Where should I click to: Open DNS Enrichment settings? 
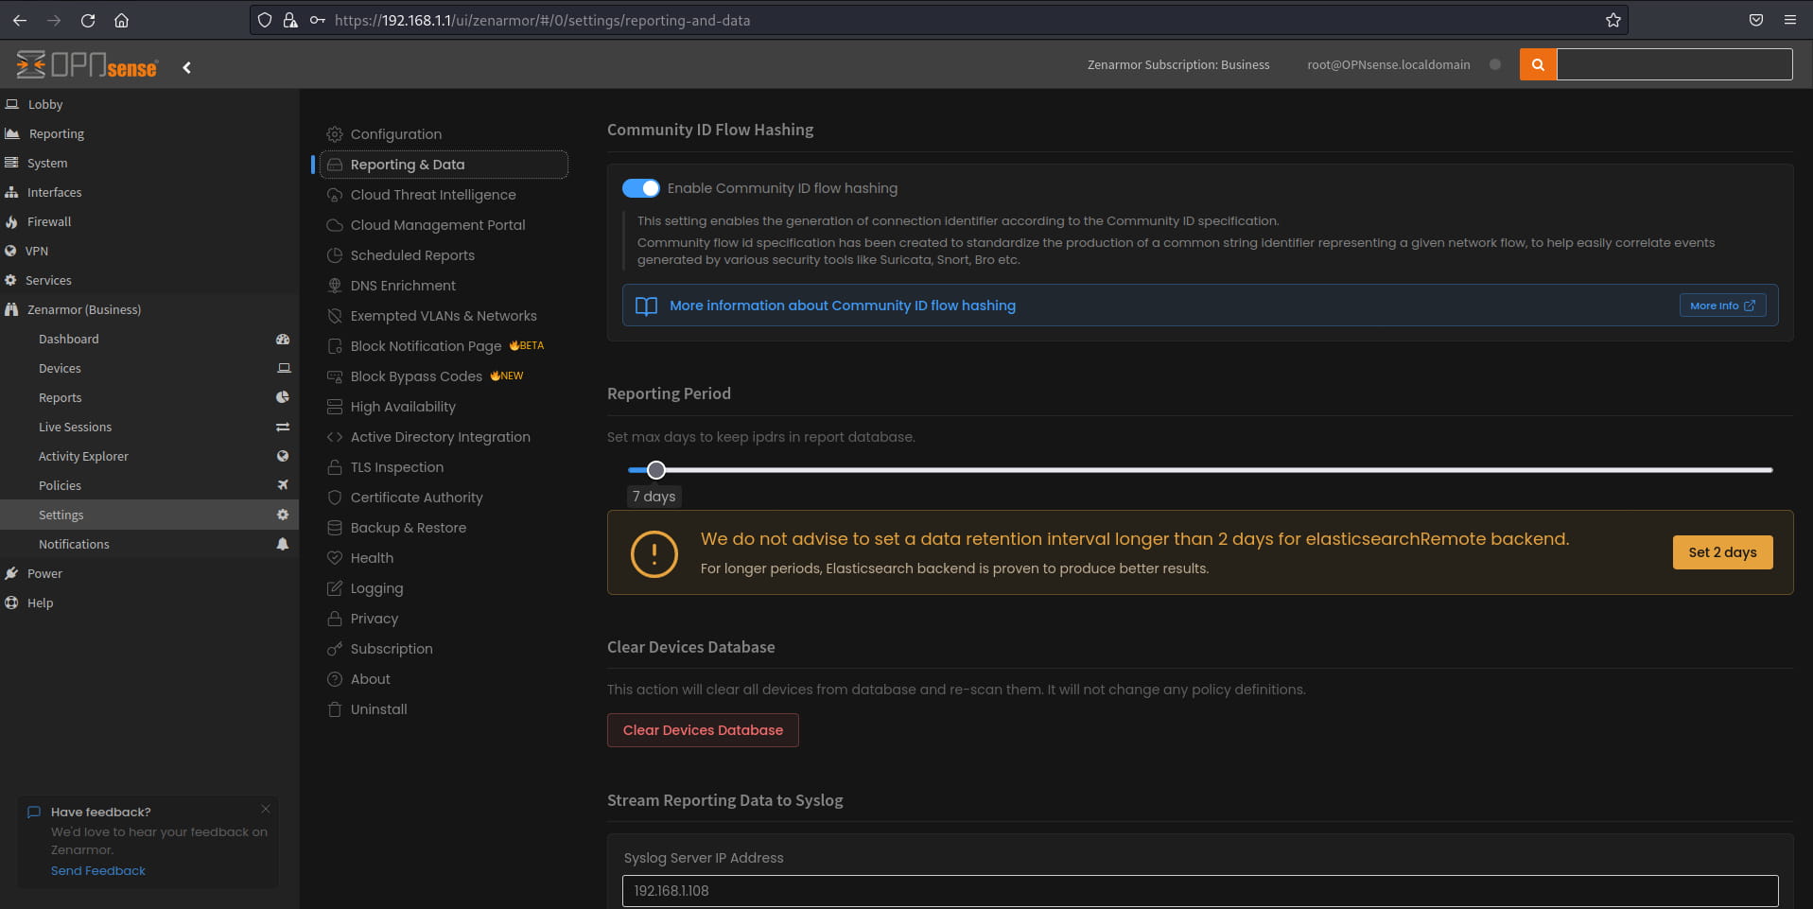pyautogui.click(x=403, y=286)
